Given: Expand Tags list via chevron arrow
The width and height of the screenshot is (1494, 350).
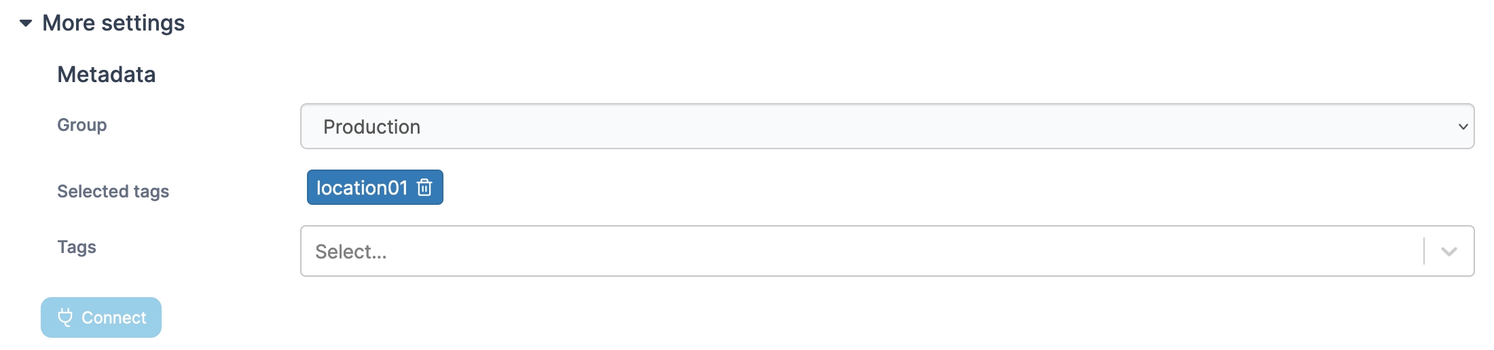Looking at the screenshot, I should pos(1449,252).
